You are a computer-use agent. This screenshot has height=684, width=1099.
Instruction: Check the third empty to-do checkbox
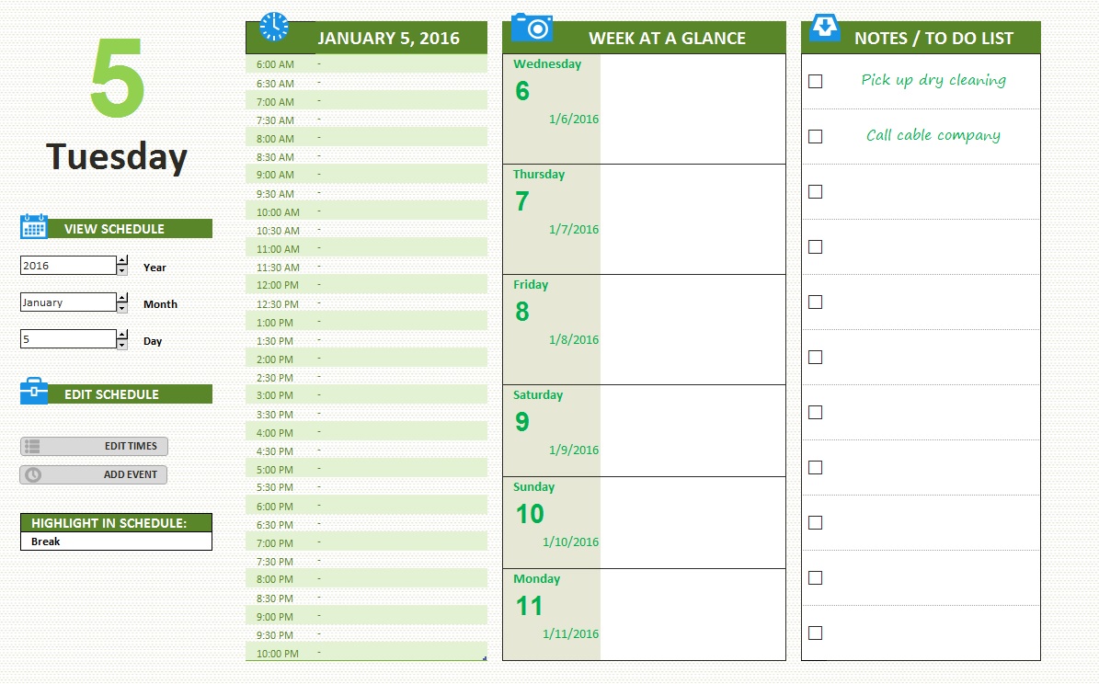click(x=815, y=302)
